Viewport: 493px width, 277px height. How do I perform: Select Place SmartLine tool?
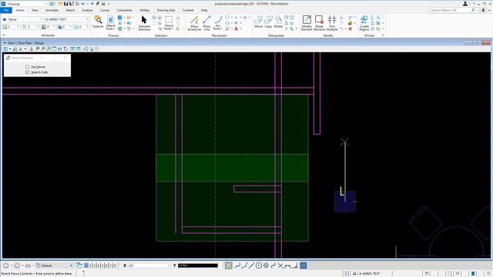click(194, 23)
